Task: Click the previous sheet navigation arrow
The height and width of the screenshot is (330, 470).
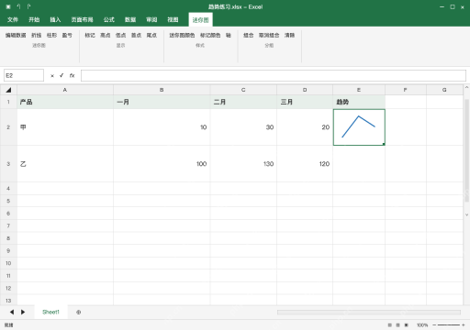Action: click(x=12, y=312)
